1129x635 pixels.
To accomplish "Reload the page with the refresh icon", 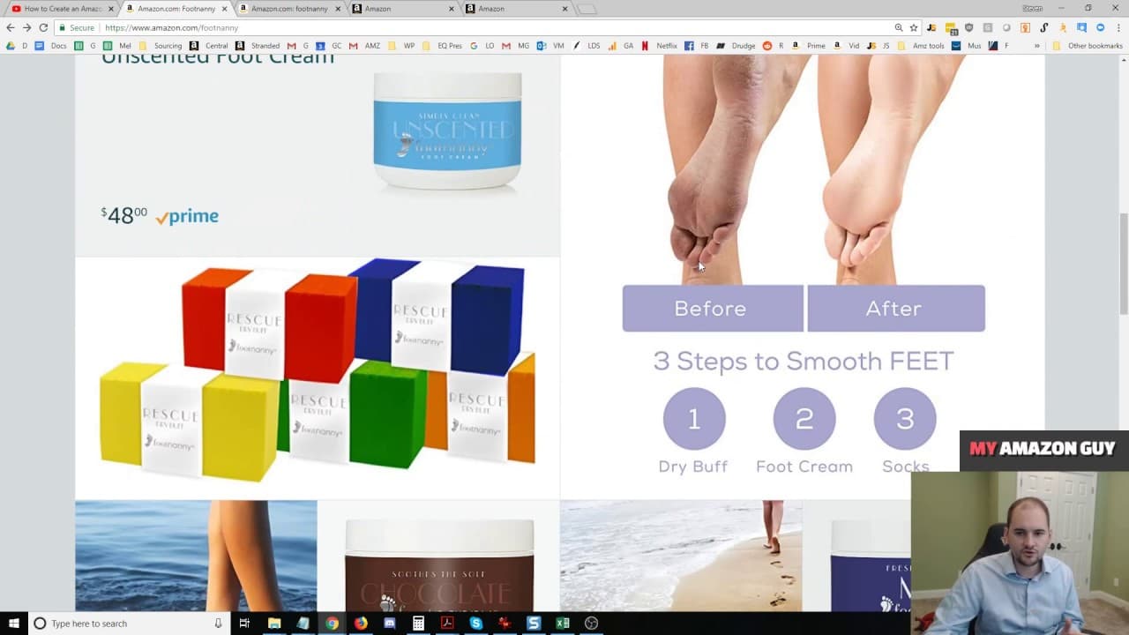I will coord(43,27).
